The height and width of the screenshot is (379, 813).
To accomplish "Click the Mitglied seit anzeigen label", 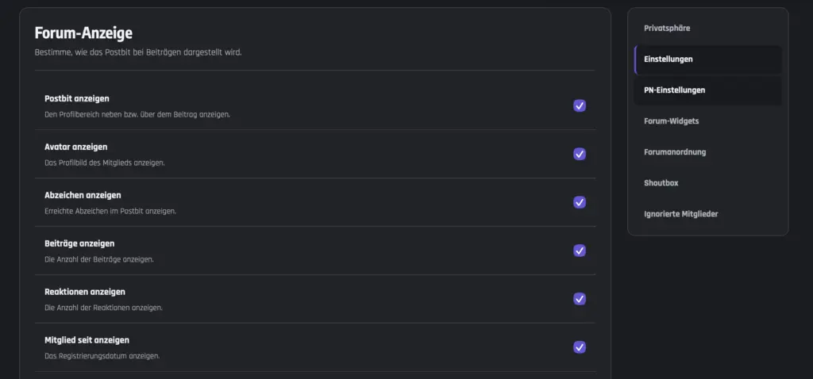I will pyautogui.click(x=87, y=340).
